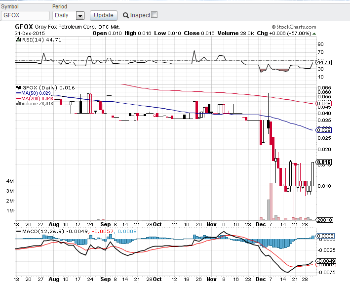Image resolution: width=350 pixels, height=286 pixels.
Task: Click the Symbol input field containing GFOX
Action: [x=25, y=15]
